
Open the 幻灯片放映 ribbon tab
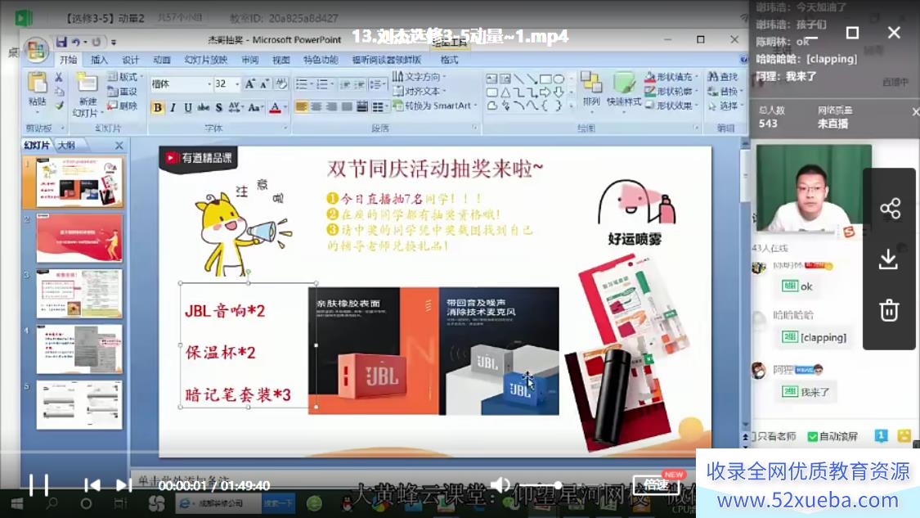pos(205,60)
